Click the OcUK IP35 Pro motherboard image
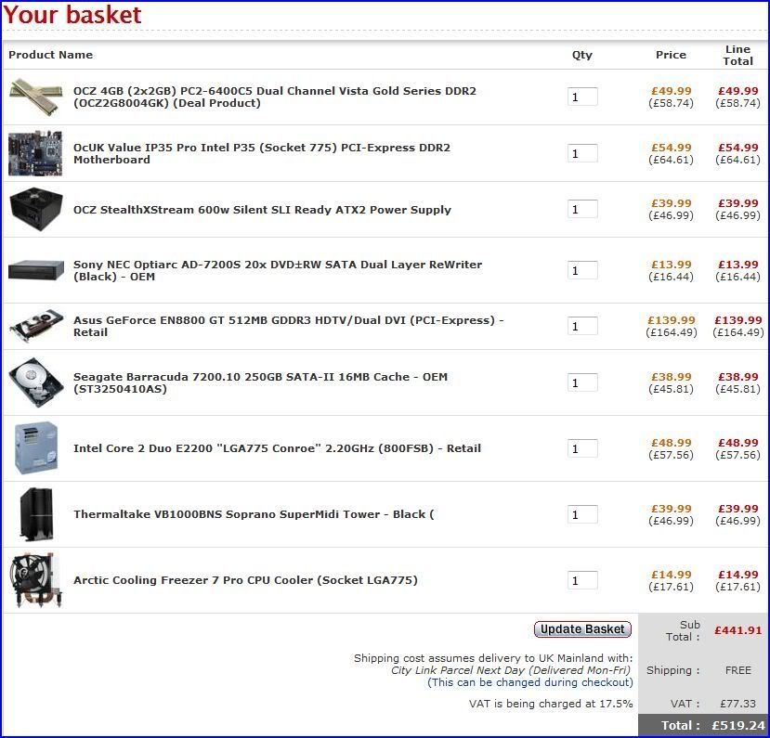The image size is (770, 738). pos(36,153)
